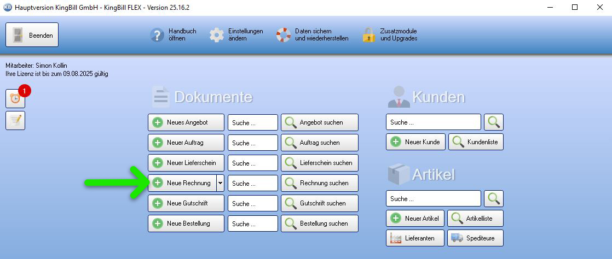The image size is (612, 259).
Task: Click Rechnung suchen button
Action: (320, 183)
